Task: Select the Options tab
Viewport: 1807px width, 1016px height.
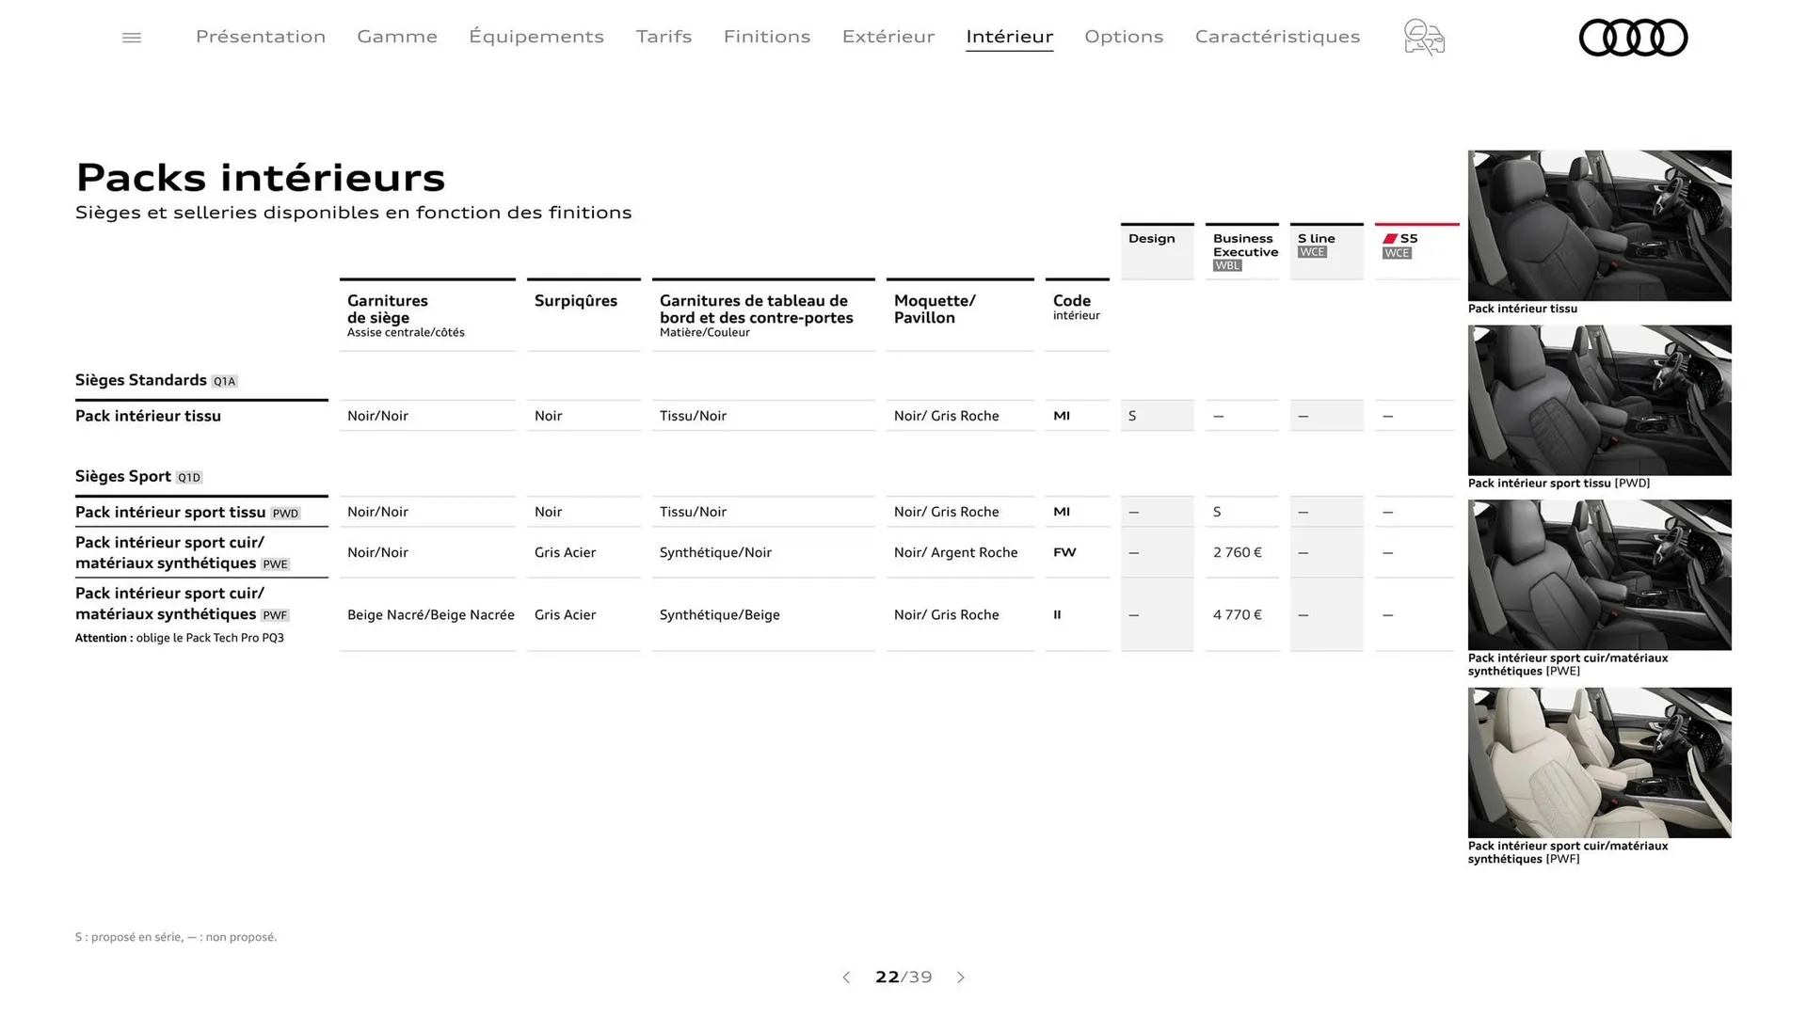Action: pyautogui.click(x=1124, y=37)
